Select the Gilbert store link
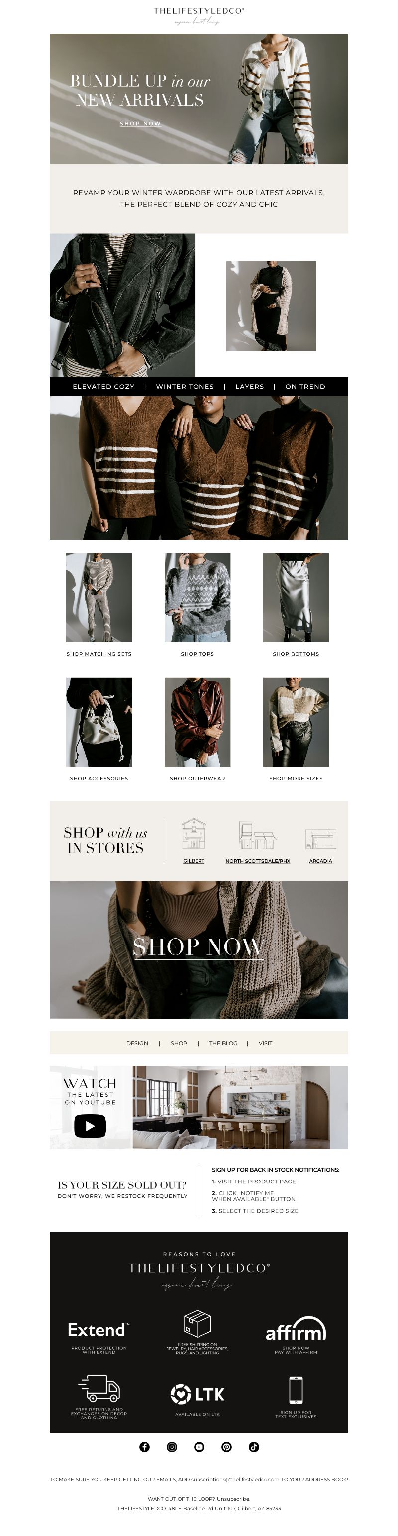 (194, 860)
